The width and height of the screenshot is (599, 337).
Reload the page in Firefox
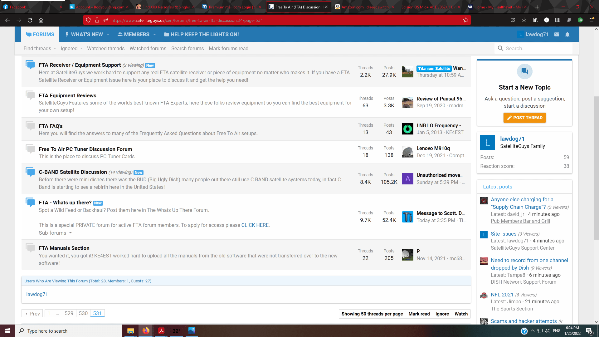(x=30, y=20)
